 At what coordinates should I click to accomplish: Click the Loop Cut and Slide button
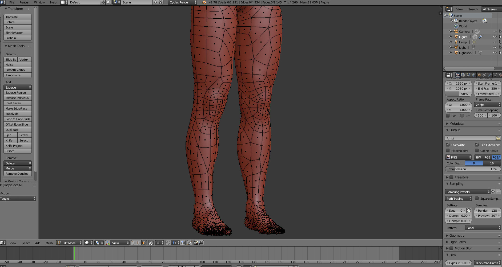[18, 119]
